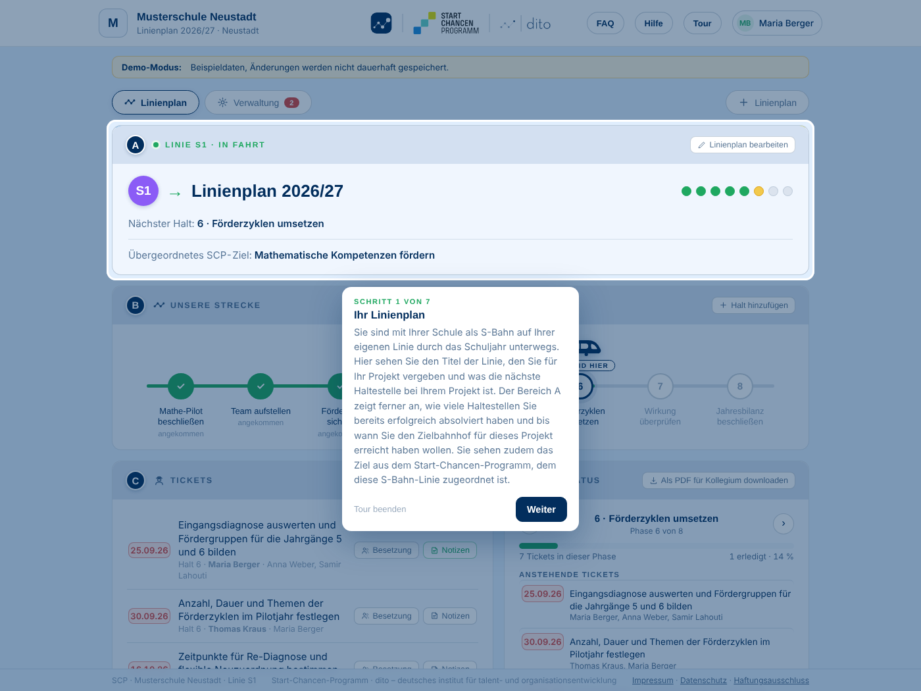Viewport: 921px width, 691px height.
Task: Select stop 8 Jahresbilanz beschließen circle
Action: click(x=740, y=386)
